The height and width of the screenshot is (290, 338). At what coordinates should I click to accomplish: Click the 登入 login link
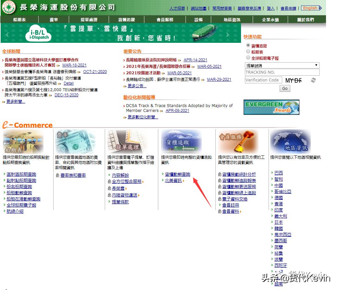270,8
